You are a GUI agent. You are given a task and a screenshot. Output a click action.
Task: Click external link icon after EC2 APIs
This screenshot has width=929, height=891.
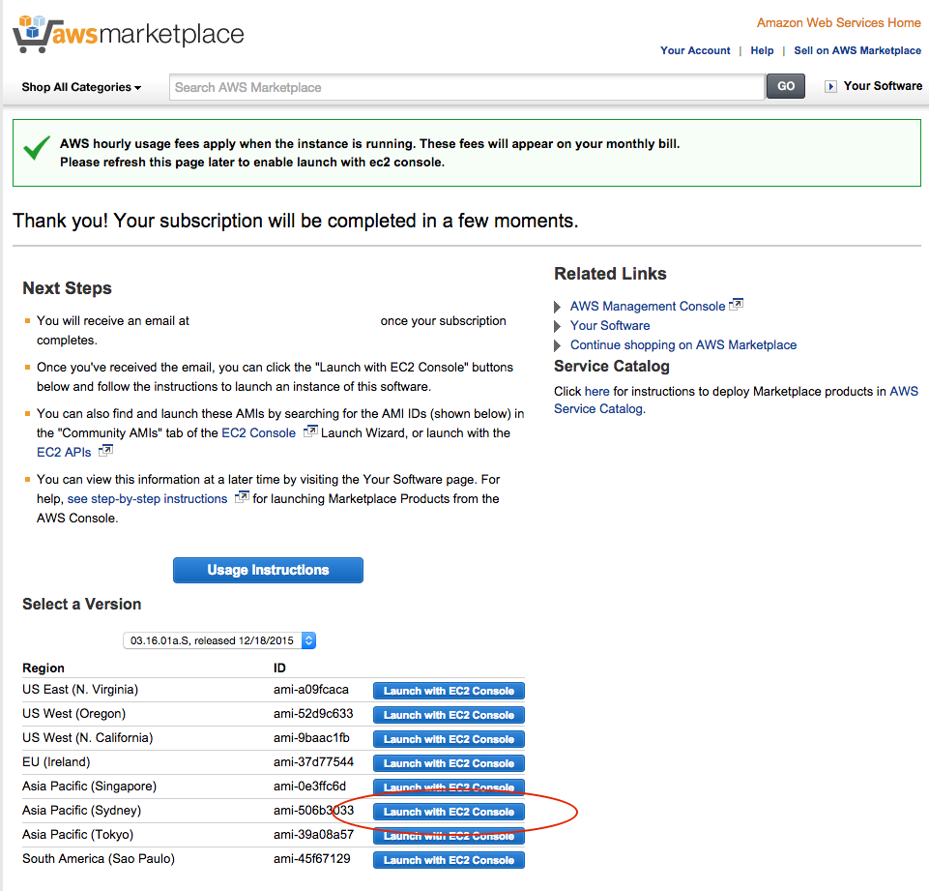point(105,451)
